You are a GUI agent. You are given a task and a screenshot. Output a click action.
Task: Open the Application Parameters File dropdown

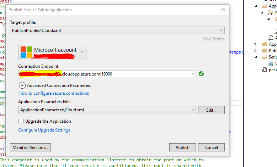(107, 110)
